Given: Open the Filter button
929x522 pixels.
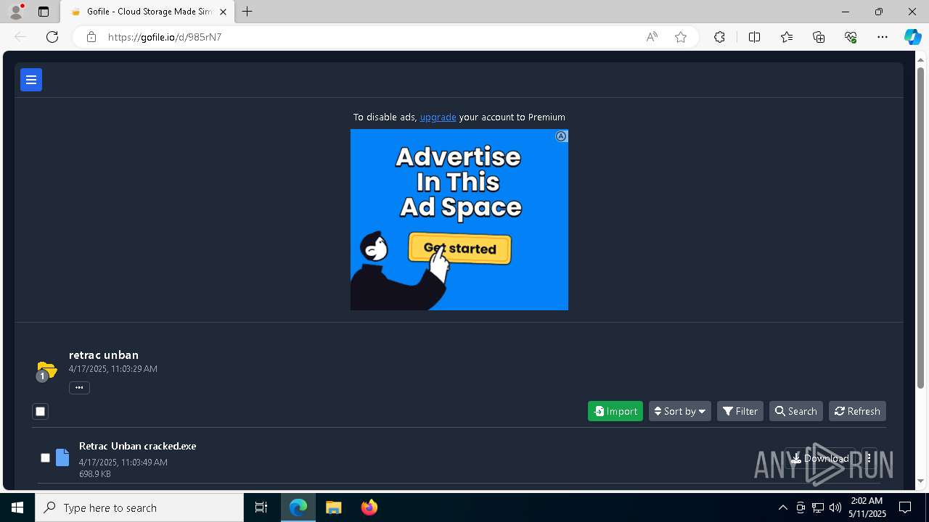Looking at the screenshot, I should (740, 411).
